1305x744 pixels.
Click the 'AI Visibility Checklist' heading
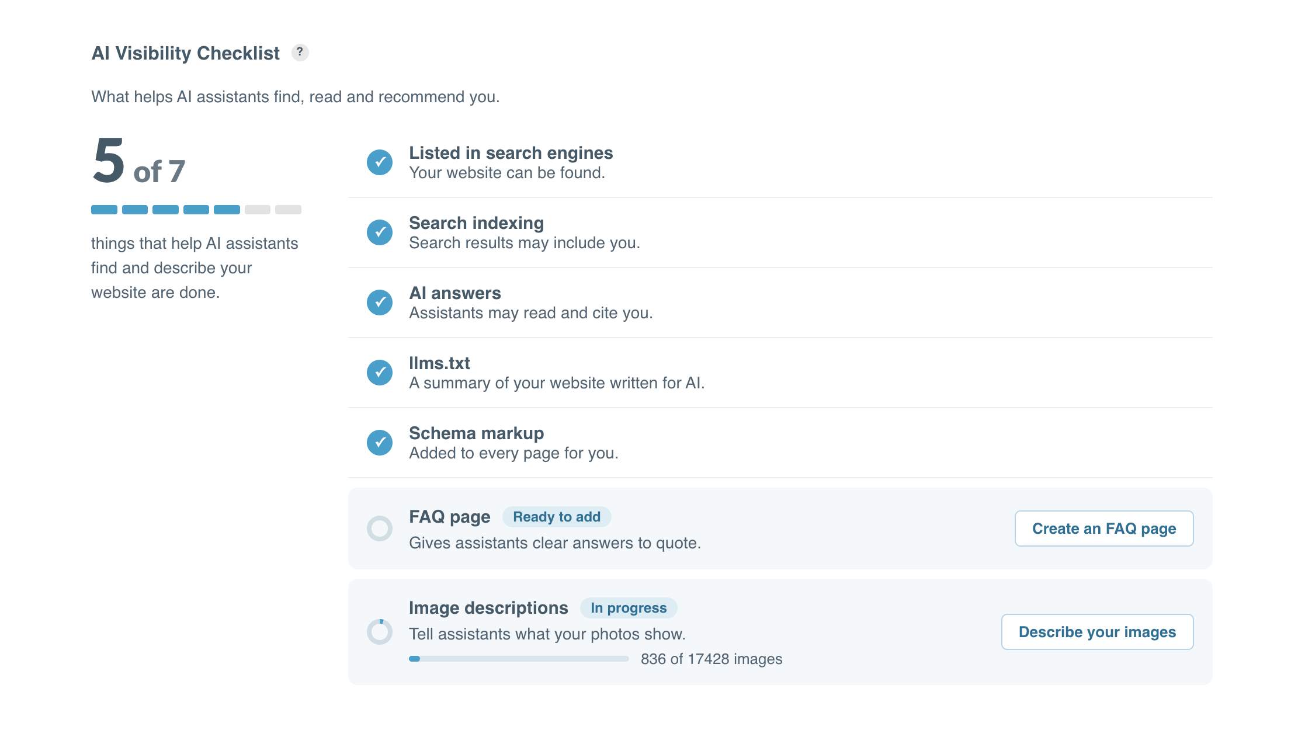(186, 53)
